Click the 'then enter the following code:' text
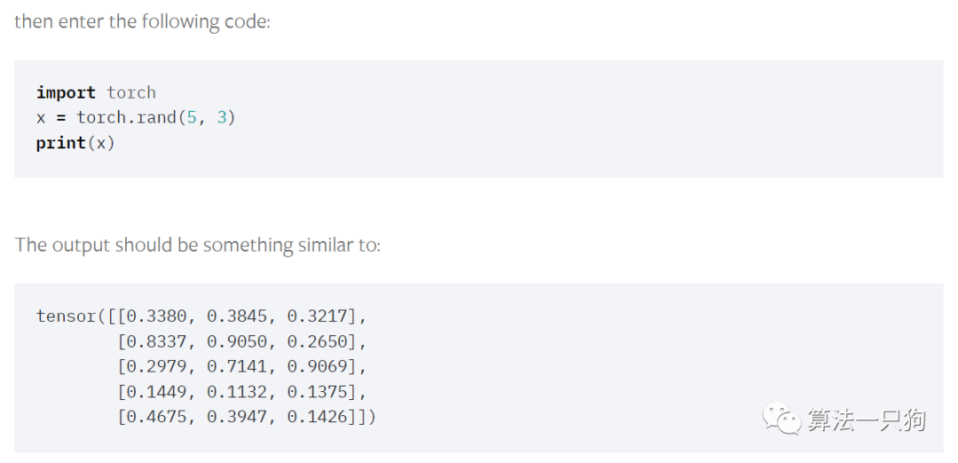 (142, 21)
